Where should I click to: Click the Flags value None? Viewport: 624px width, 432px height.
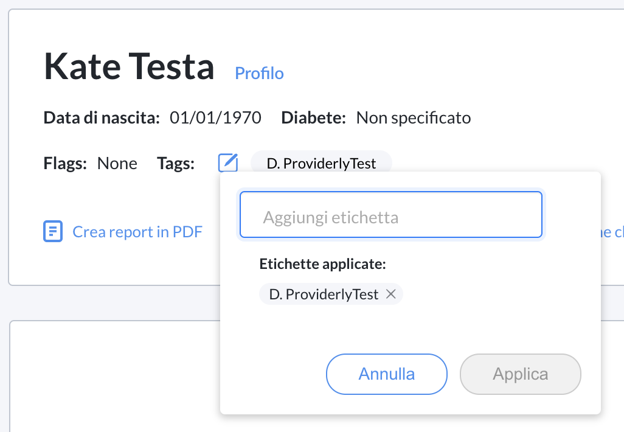click(x=117, y=163)
